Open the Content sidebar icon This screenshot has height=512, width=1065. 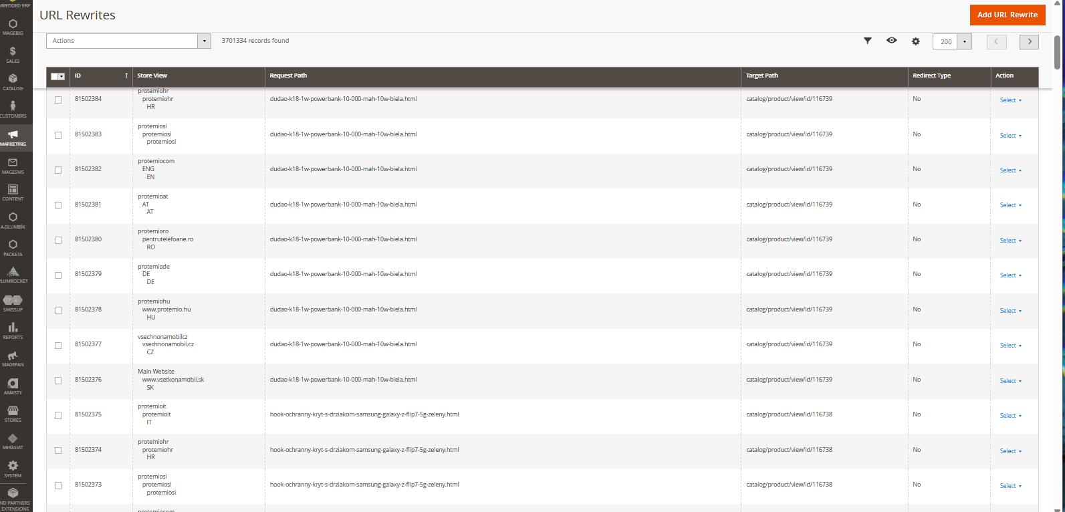13,193
